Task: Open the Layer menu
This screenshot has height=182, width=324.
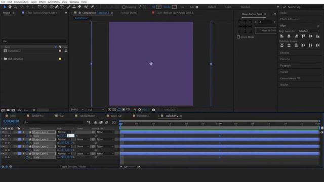Action: coord(34,2)
